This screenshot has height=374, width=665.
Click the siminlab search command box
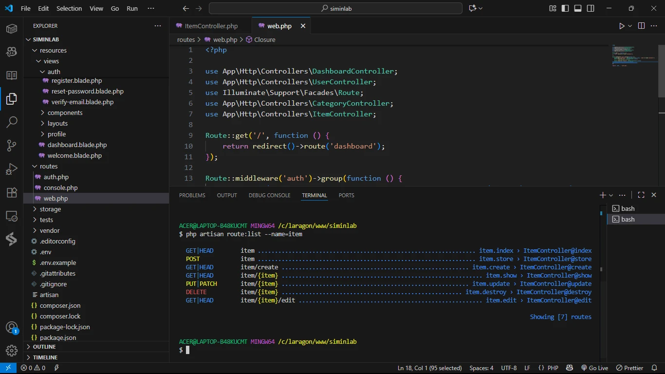[x=335, y=8]
